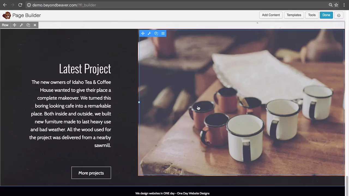The image size is (349, 196).
Task: Click the row move handle icon
Action: tap(14, 25)
